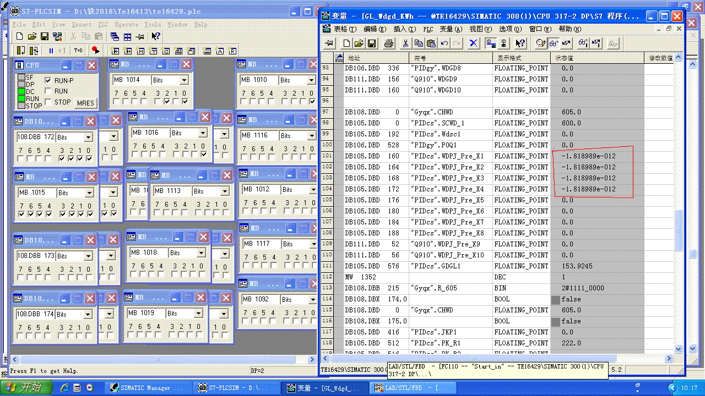Screen dimensions: 705x396
Task: Open the Execute menu in S7-PLCSIM
Action: (126, 24)
